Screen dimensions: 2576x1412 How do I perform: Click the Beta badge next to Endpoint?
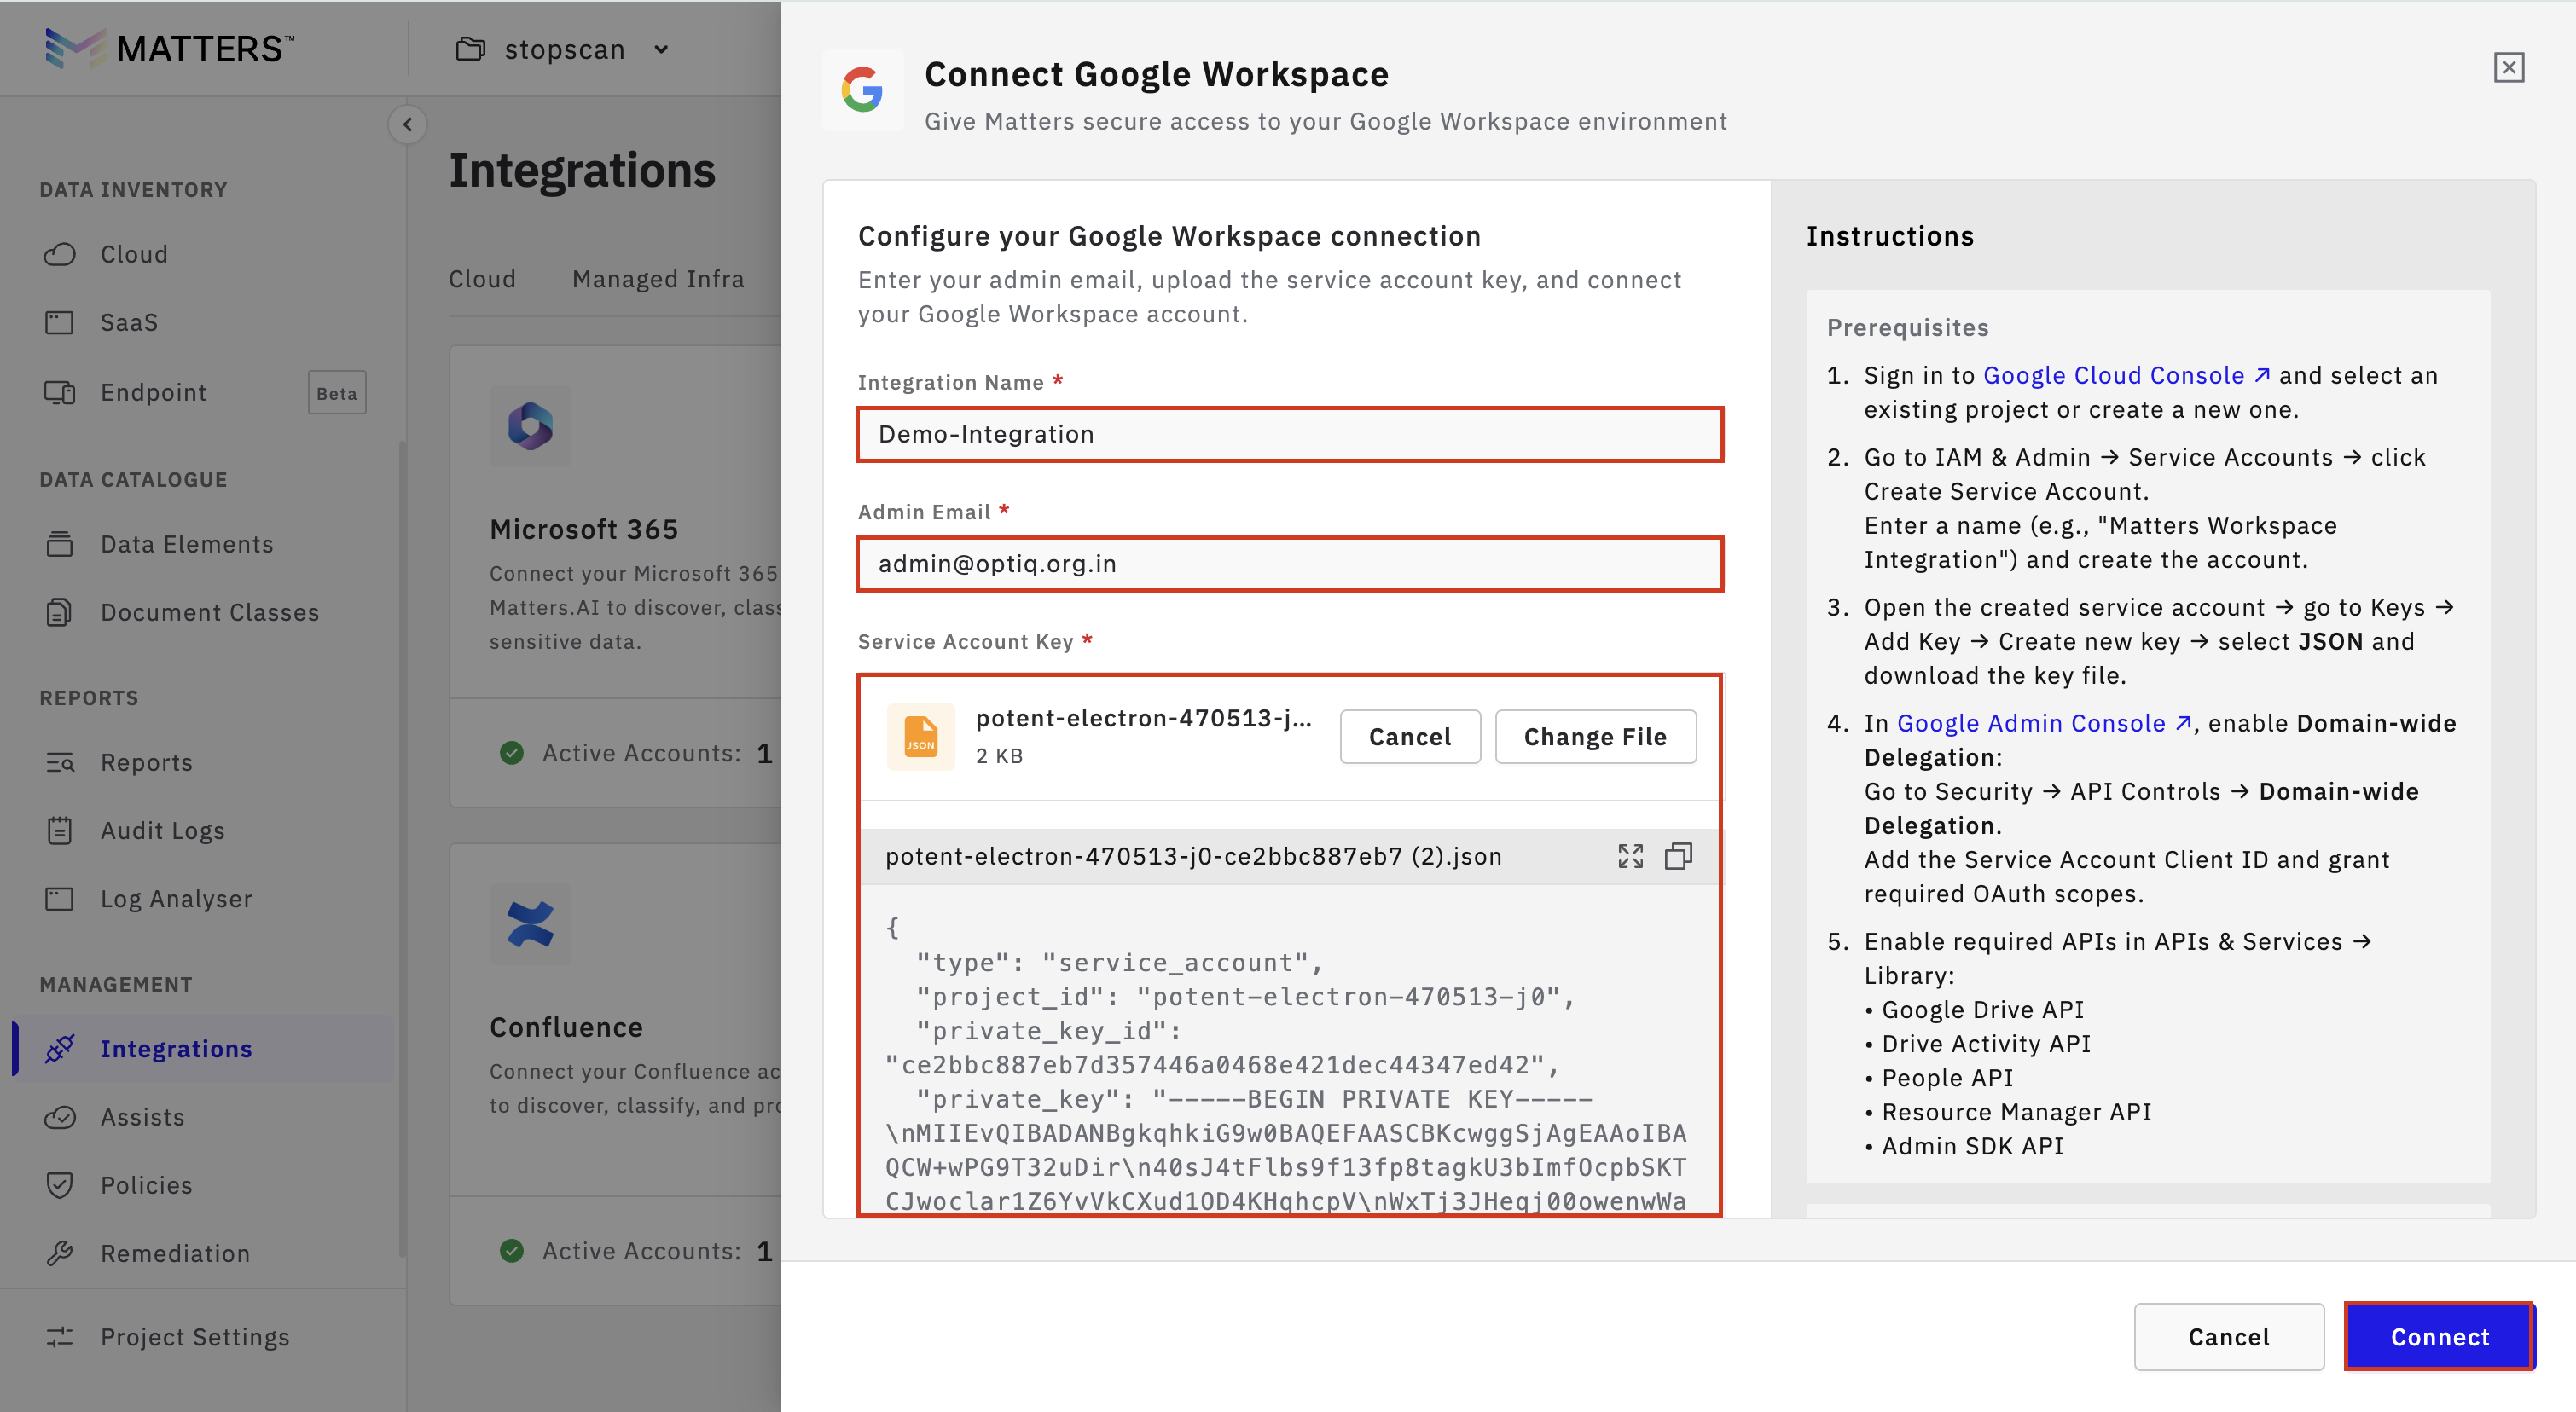(x=337, y=393)
